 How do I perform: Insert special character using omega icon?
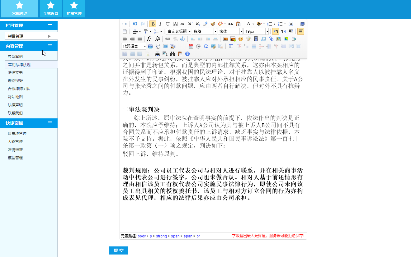(206, 46)
